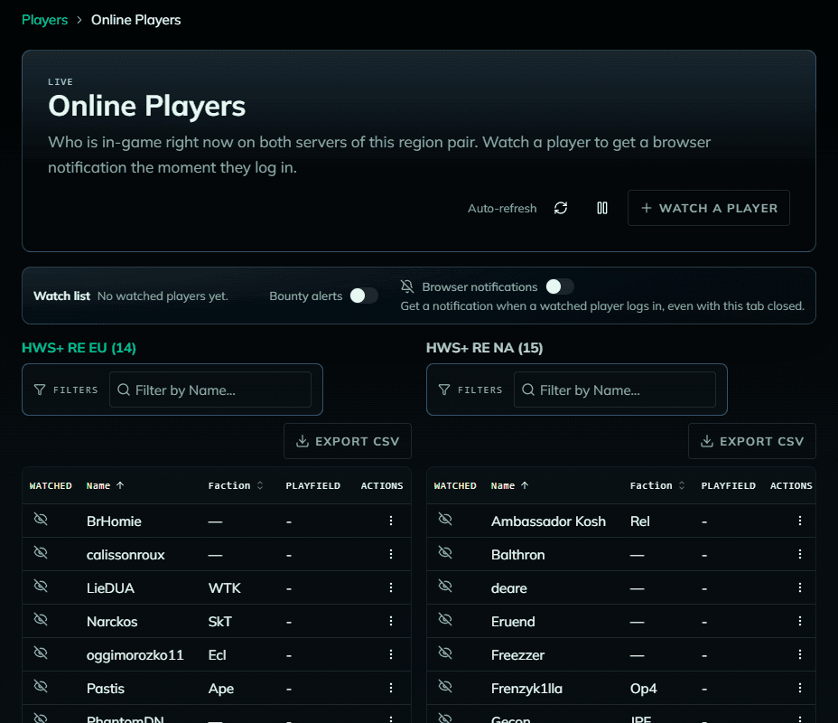
Task: Open actions menu for Pastis
Action: [x=391, y=688]
